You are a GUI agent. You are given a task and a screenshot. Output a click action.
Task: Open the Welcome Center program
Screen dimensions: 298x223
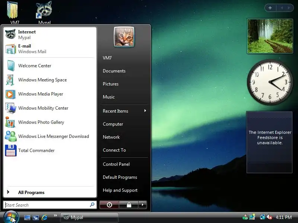50,66
